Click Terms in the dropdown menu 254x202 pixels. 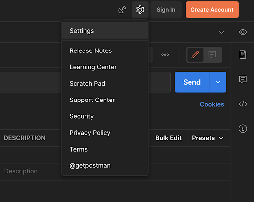[105, 149]
